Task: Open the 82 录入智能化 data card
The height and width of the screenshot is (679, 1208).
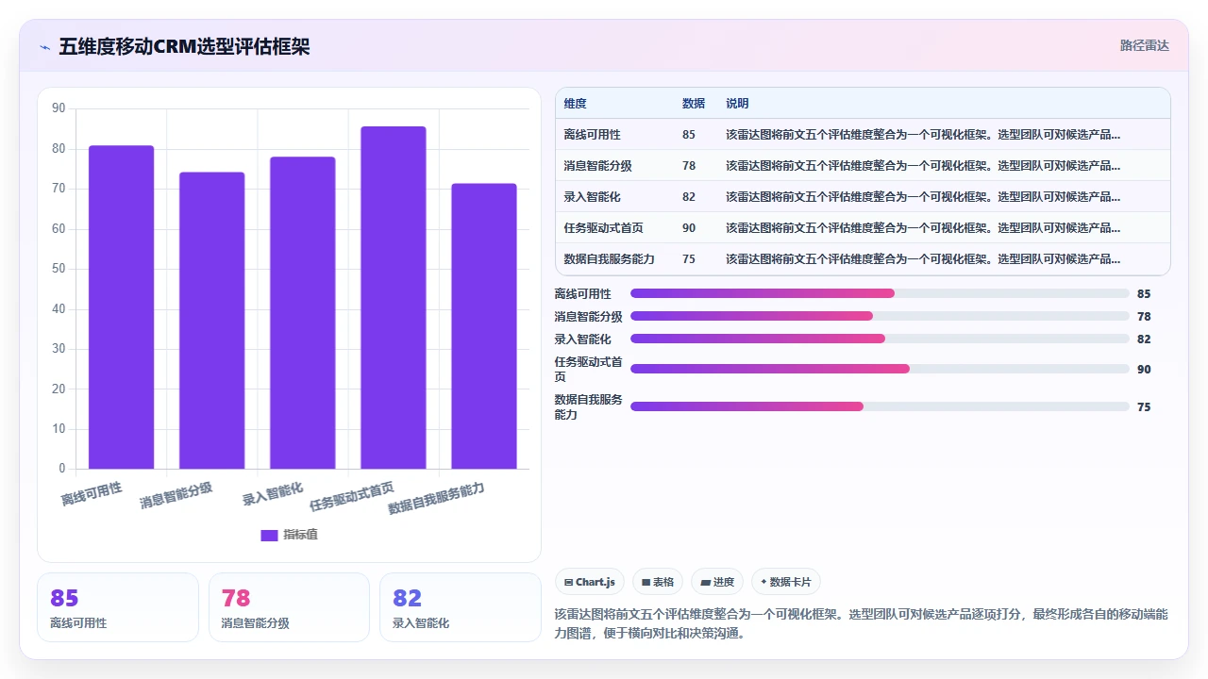Action: click(461, 607)
